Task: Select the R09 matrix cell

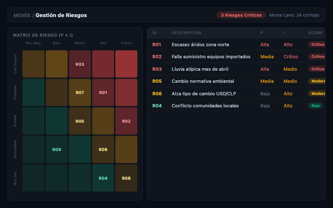Action: point(57,149)
